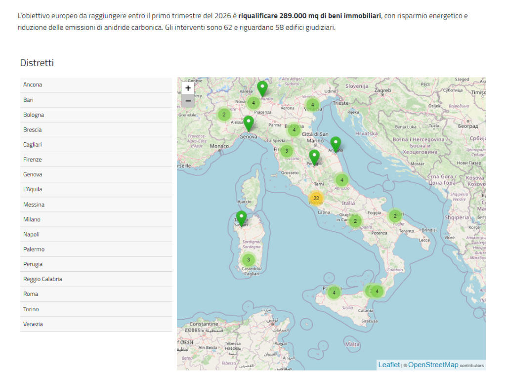506x375 pixels.
Task: Click the green pin marker on Ancona
Action: point(336,144)
